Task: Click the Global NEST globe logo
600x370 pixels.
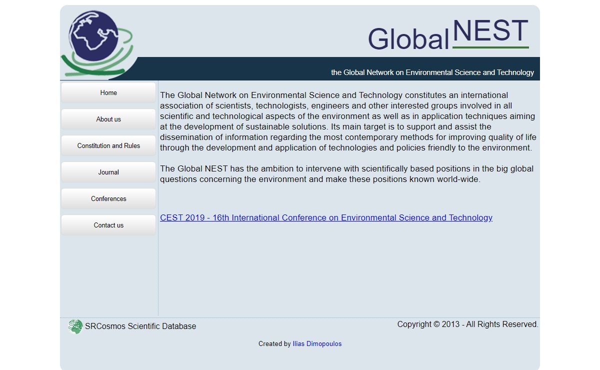Action: 98,43
